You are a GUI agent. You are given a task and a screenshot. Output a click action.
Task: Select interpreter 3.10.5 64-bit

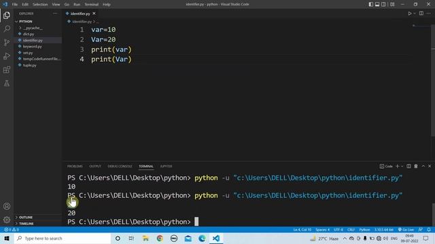384,230
